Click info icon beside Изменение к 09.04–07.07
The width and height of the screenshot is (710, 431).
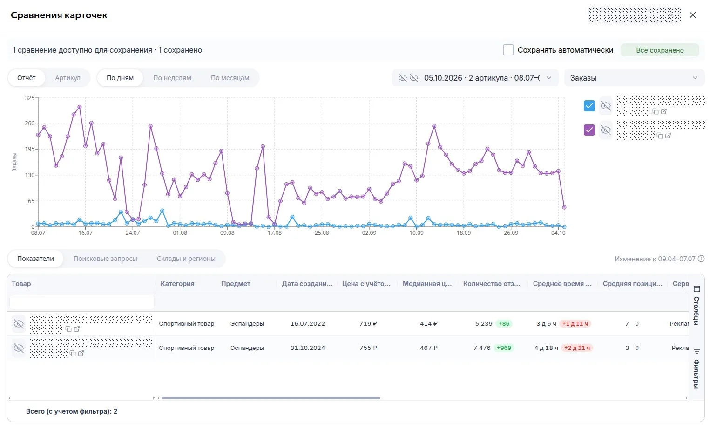tap(701, 259)
